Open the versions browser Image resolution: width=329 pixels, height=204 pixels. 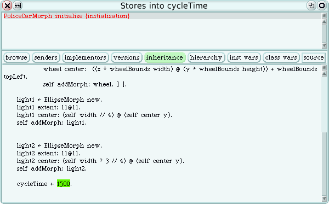127,57
